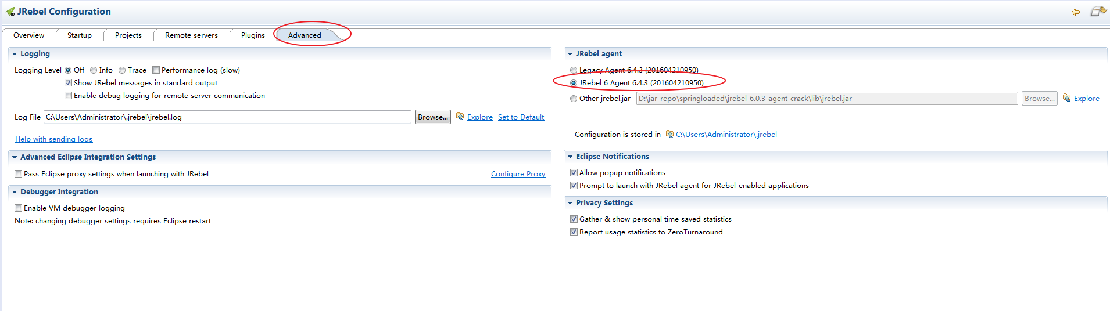
Task: Enable VM debugger logging checkbox
Action: pyautogui.click(x=18, y=208)
